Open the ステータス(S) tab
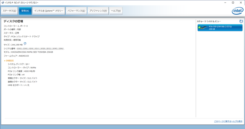This screenshot has width=245, height=129. 9,11
